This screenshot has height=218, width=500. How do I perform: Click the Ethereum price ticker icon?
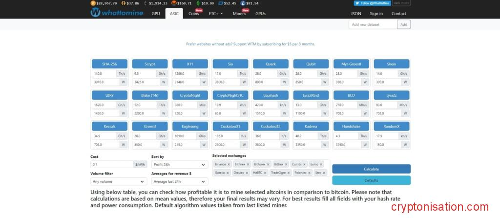145,3
